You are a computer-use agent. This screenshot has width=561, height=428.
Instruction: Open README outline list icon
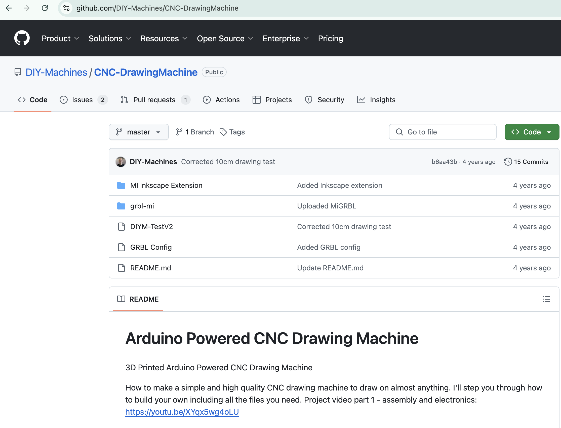click(546, 299)
